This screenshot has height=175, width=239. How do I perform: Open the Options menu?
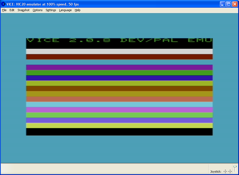tap(38, 10)
